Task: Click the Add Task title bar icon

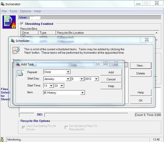Action: point(18,64)
